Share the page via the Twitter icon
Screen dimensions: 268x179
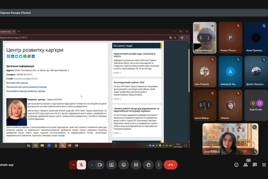coord(21,56)
